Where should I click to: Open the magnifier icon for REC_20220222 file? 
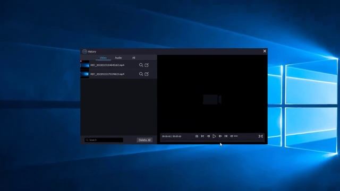coord(141,74)
